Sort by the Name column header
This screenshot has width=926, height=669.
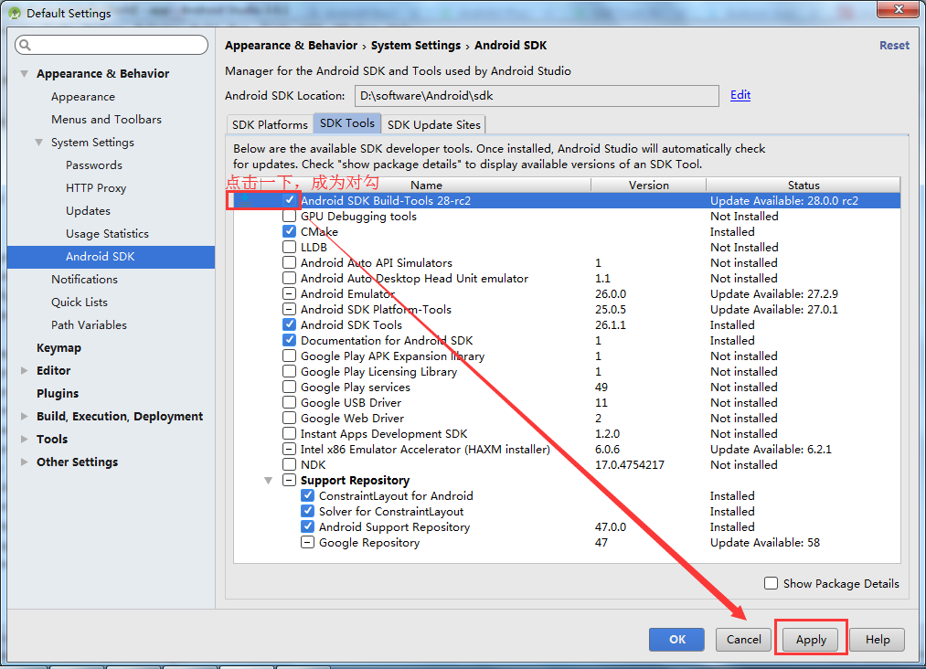coord(426,185)
